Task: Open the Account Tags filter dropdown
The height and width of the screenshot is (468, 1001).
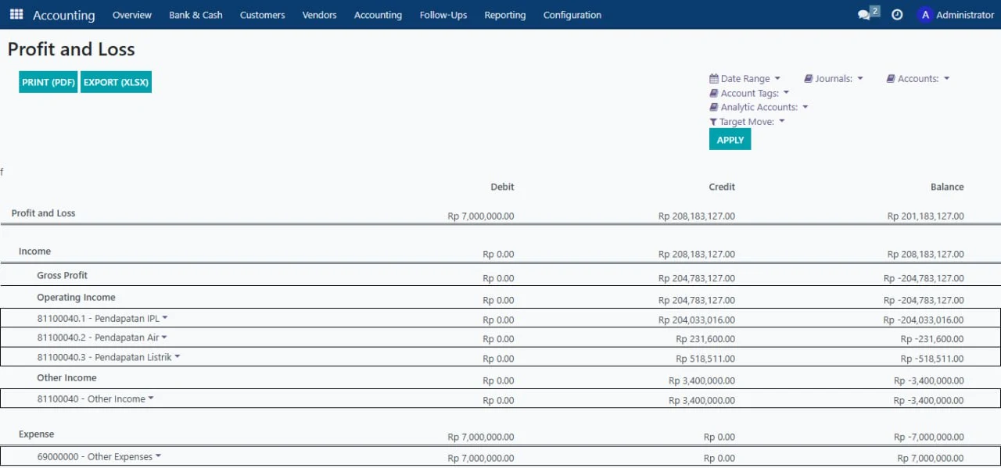Action: [749, 93]
